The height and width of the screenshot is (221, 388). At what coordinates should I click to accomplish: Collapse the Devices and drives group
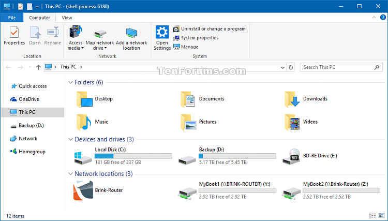pyautogui.click(x=70, y=139)
